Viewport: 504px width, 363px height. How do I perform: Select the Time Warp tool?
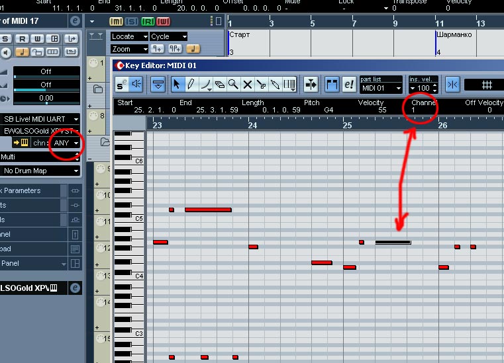pos(289,85)
